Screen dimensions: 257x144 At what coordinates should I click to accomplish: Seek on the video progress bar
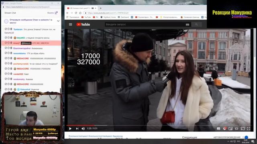pos(159,125)
